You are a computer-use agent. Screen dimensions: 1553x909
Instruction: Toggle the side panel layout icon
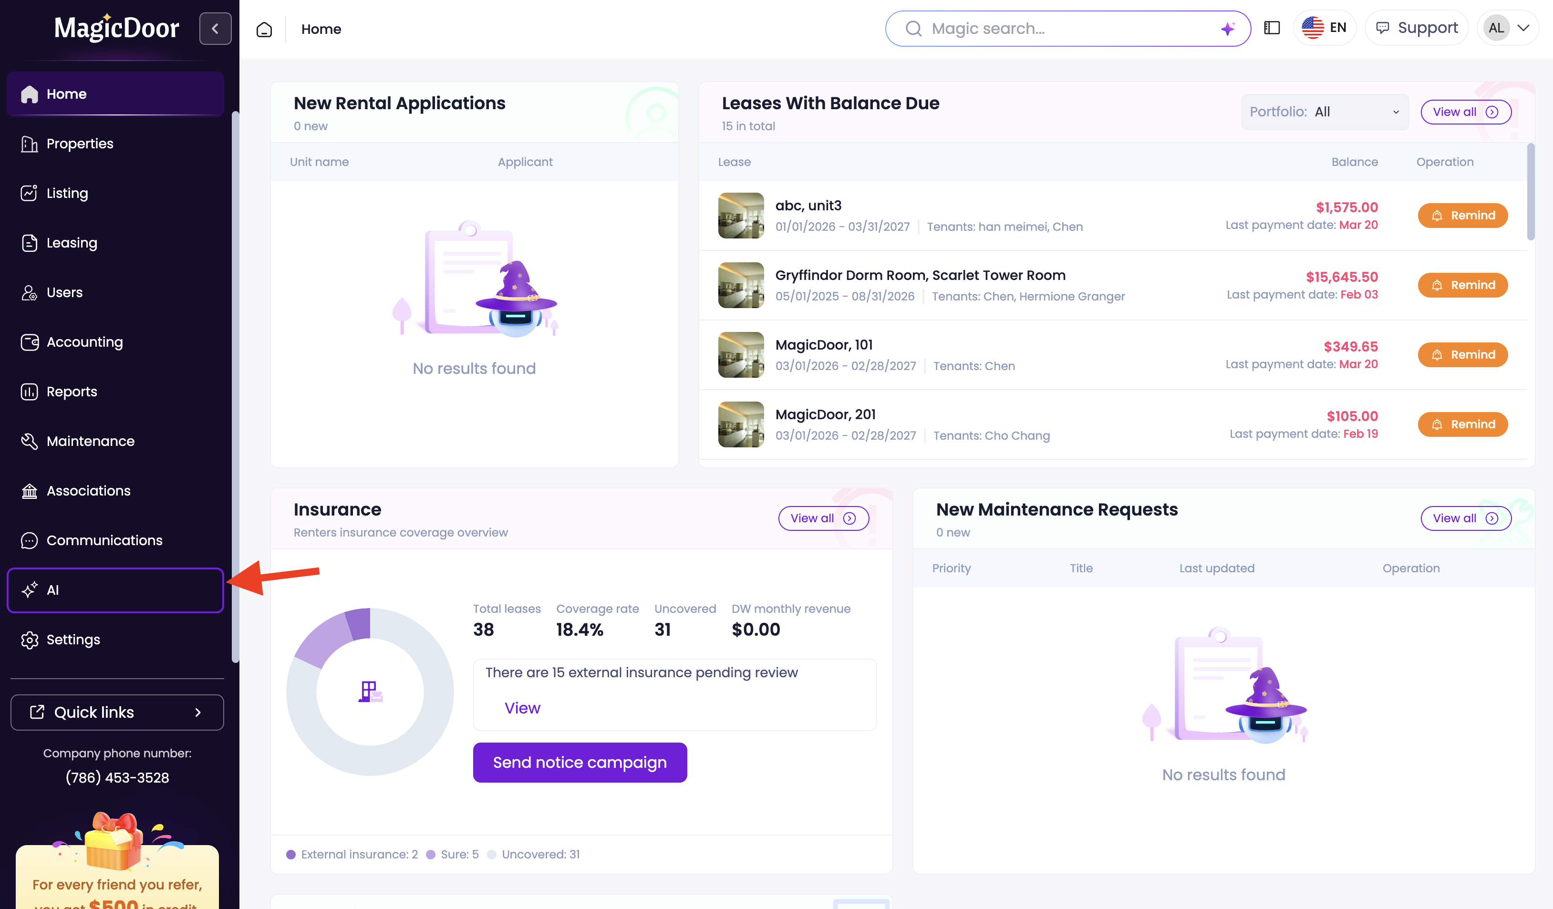tap(1272, 28)
